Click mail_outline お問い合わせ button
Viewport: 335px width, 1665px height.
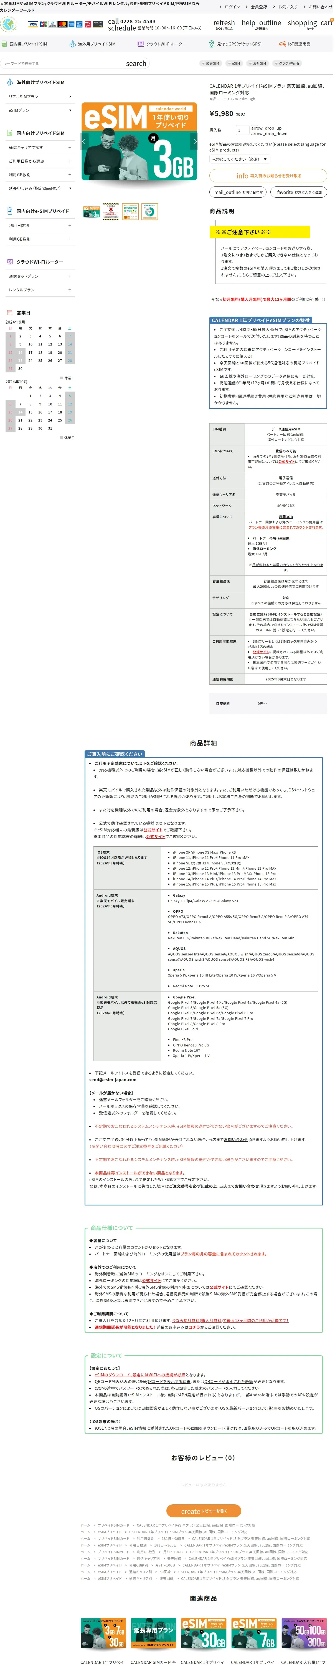pos(239,192)
